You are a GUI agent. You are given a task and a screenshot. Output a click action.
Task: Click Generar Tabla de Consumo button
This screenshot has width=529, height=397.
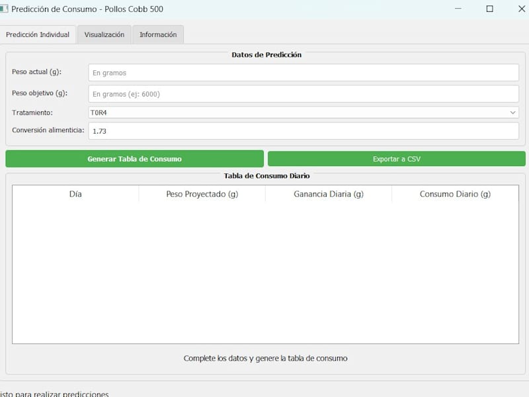(135, 159)
